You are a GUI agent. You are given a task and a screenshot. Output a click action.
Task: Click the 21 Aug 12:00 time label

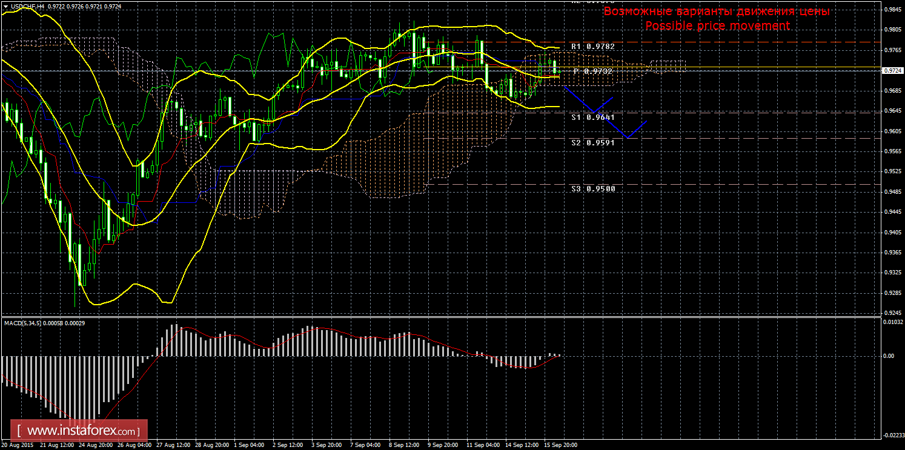pyautogui.click(x=57, y=445)
